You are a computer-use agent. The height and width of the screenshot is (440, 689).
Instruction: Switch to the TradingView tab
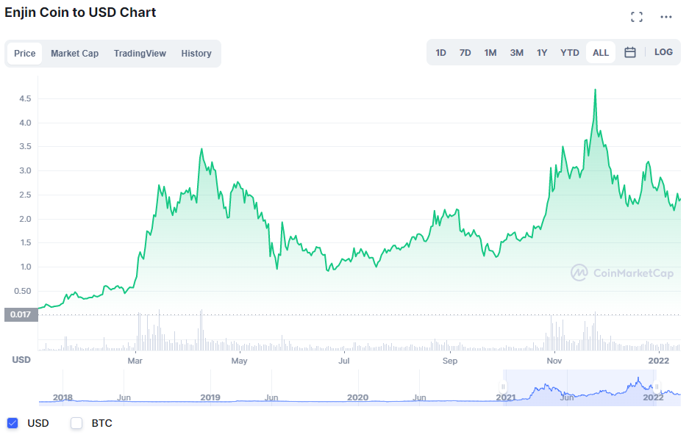(140, 53)
